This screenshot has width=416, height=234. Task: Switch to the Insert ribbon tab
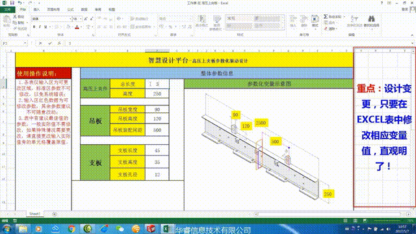click(x=36, y=10)
